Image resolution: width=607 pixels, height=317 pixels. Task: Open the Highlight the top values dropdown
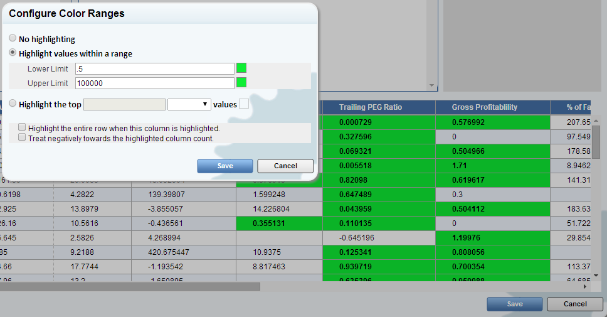[x=189, y=104]
